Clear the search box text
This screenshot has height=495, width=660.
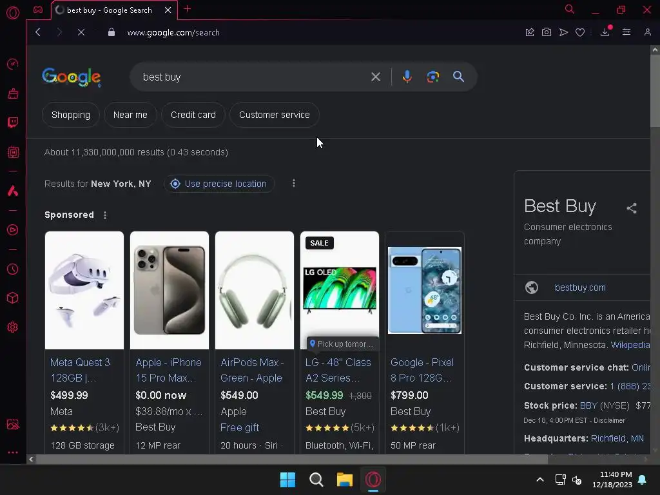[376, 77]
